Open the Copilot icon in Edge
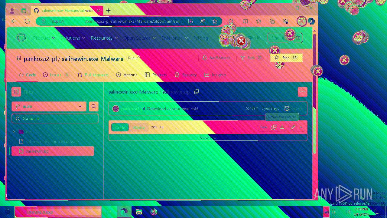 coord(311,21)
